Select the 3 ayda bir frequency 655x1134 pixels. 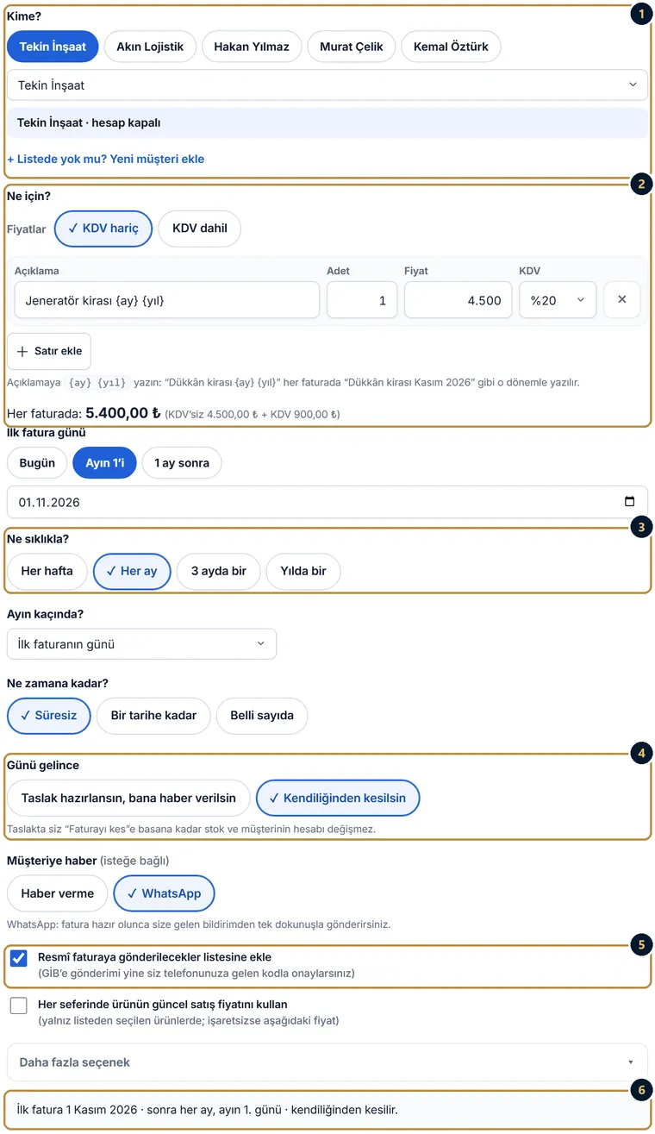point(219,571)
